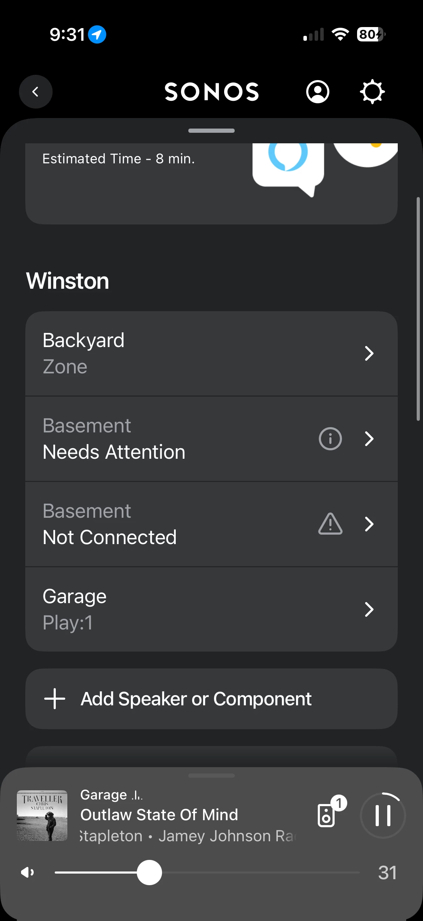Tap the back arrow button

point(36,92)
